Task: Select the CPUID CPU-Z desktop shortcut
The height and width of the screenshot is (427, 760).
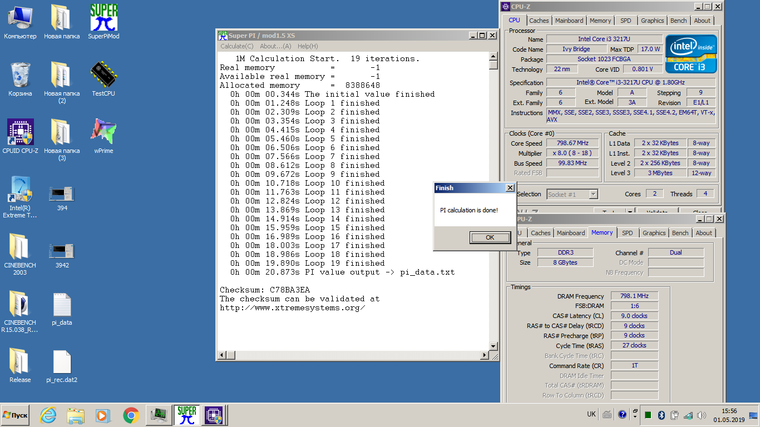Action: (20, 137)
